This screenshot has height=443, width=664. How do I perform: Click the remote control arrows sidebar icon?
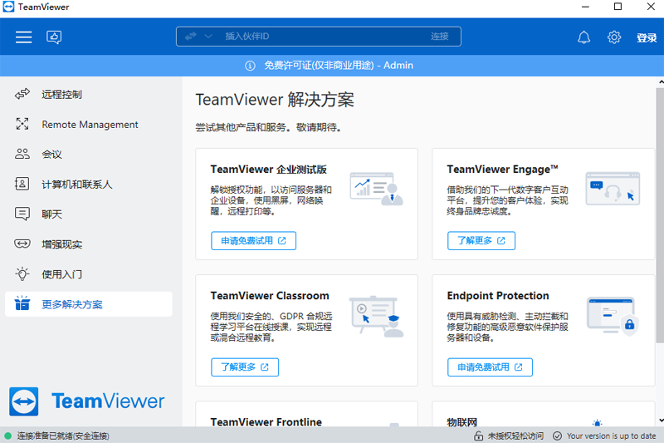(22, 94)
